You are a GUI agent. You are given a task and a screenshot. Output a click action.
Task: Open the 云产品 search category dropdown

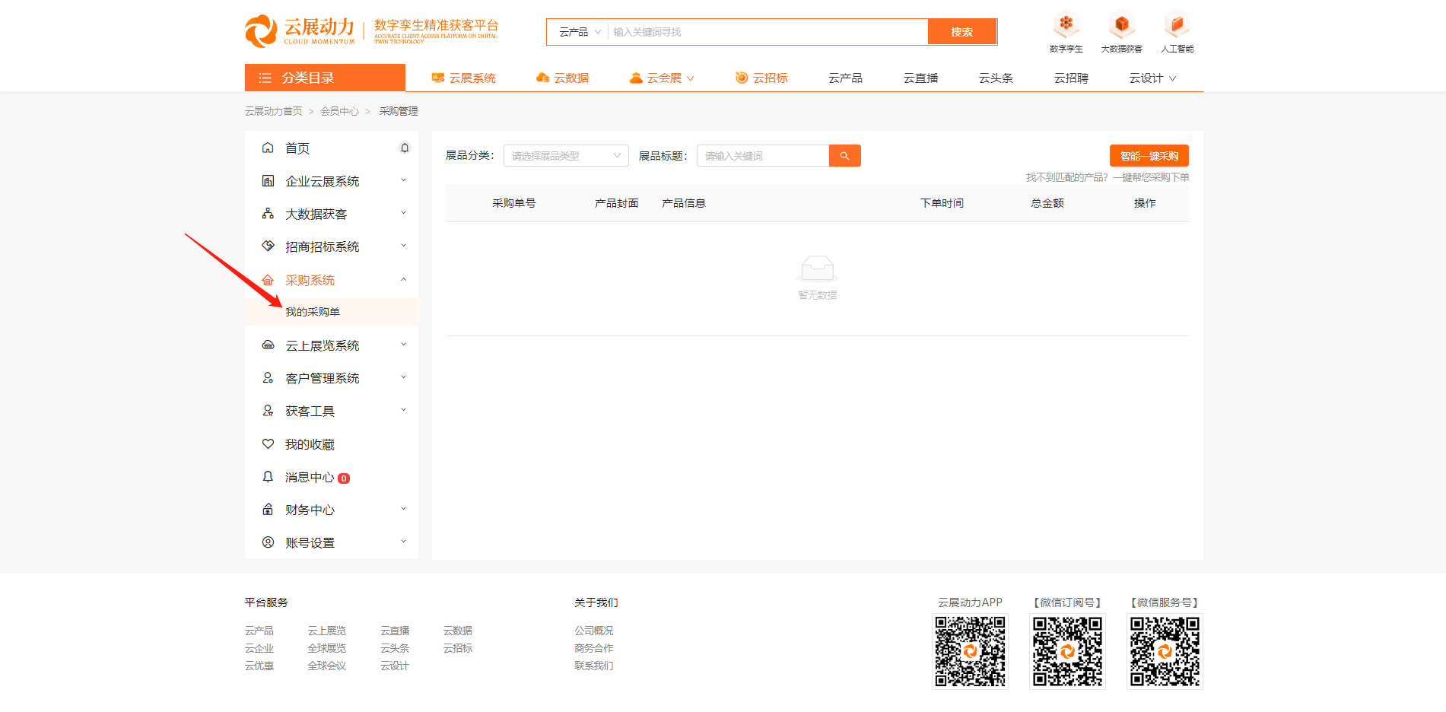click(578, 32)
